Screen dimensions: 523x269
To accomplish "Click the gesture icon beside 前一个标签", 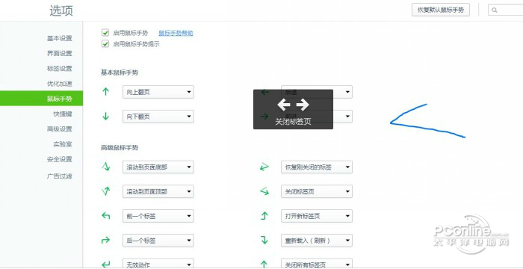I will point(106,216).
